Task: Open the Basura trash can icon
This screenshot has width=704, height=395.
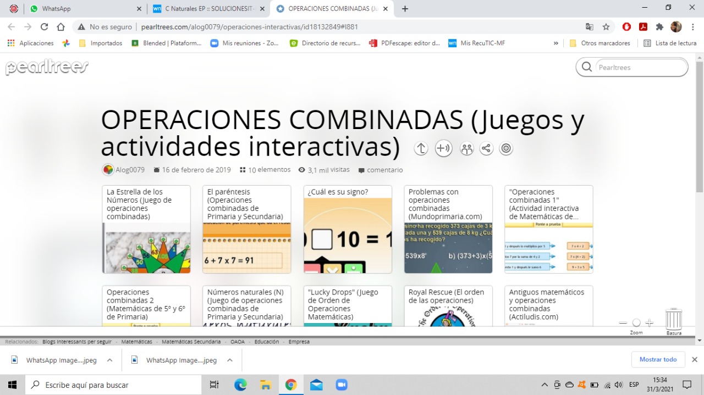Action: tap(673, 320)
